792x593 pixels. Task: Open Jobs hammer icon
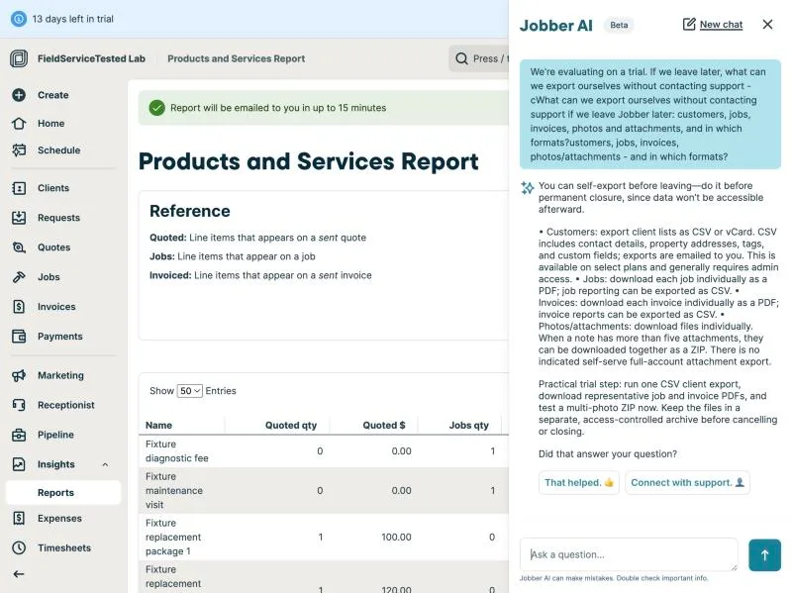[x=19, y=277]
